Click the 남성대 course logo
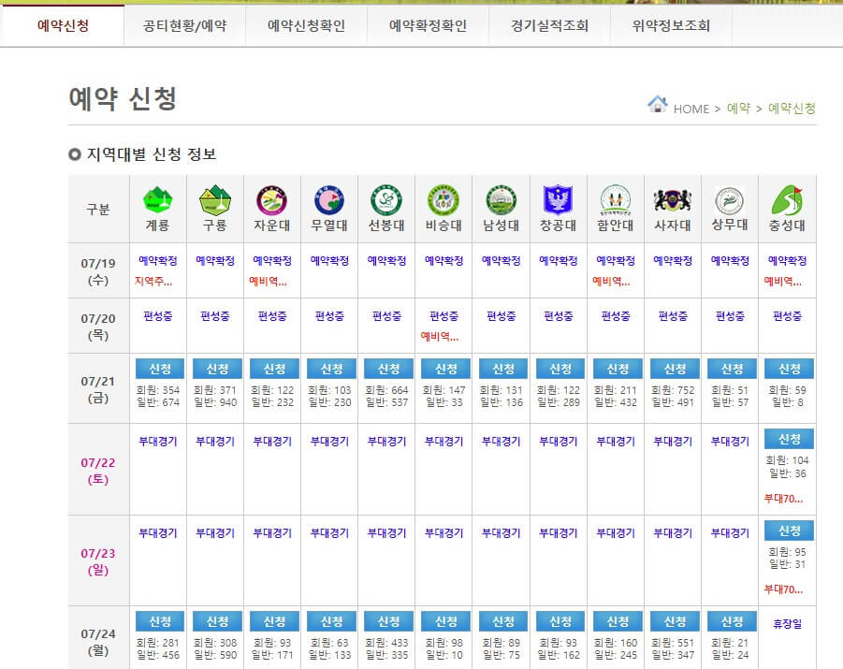The height and width of the screenshot is (669, 843). pos(501,197)
